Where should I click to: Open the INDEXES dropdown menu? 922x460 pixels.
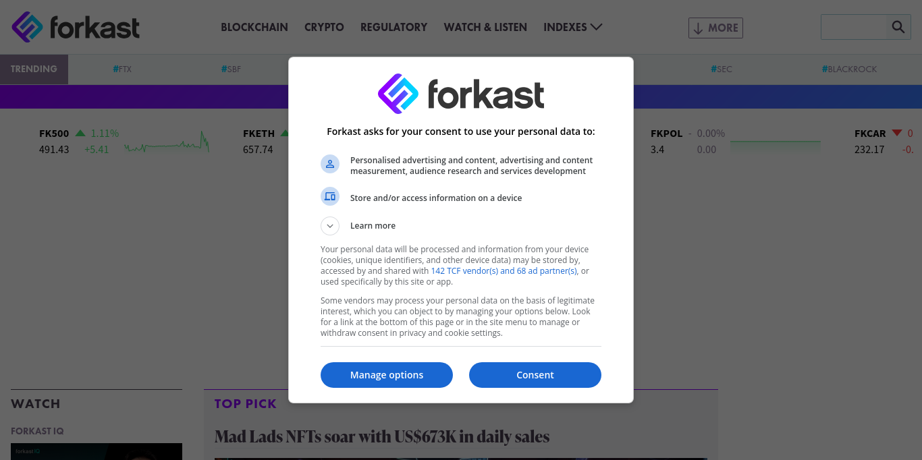[x=572, y=27]
